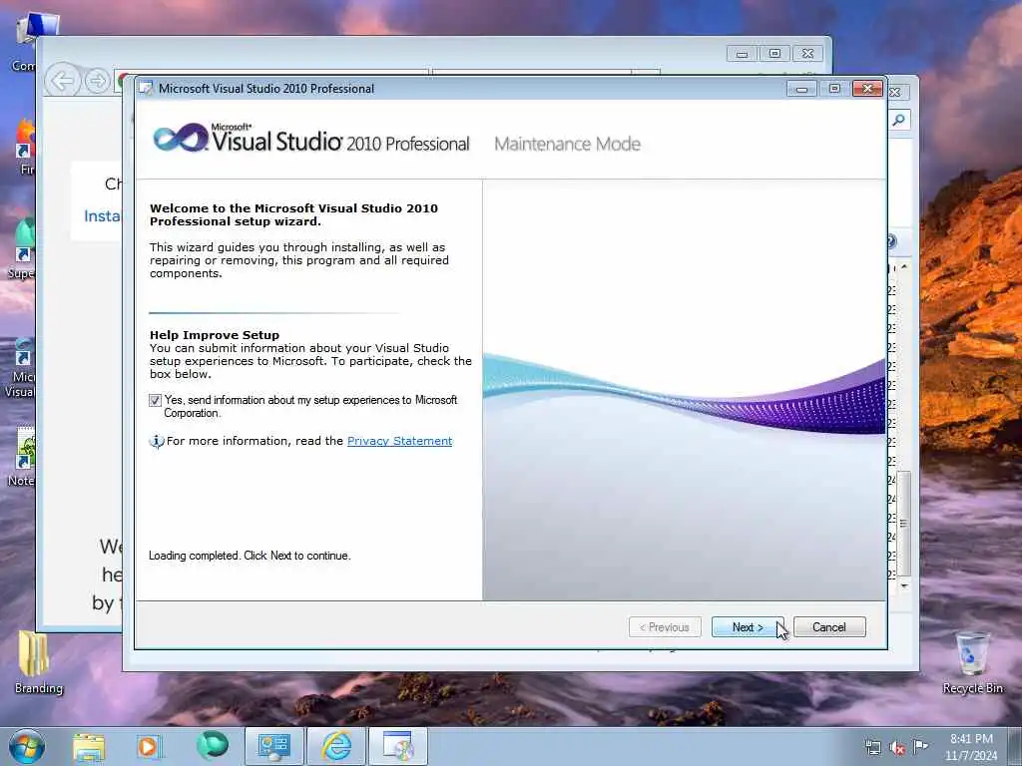
Task: Click the Next button in setup wizard
Action: tap(747, 627)
